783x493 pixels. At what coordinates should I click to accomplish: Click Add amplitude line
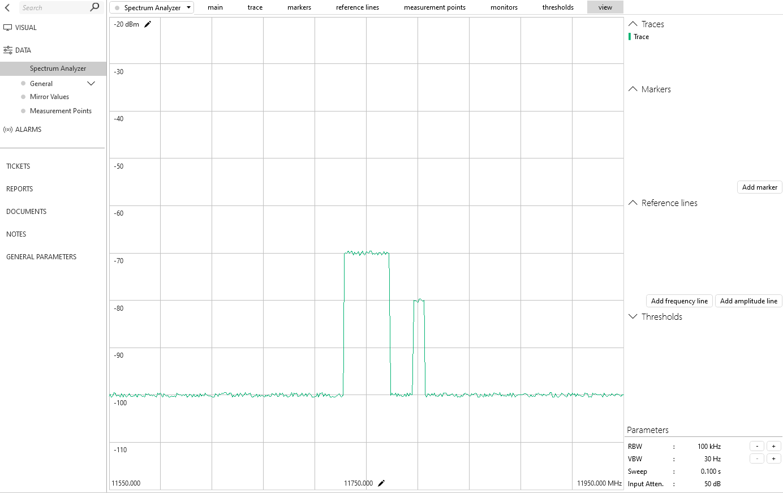(x=748, y=301)
